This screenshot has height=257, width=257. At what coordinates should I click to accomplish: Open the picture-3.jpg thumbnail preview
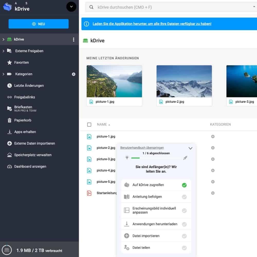click(242, 81)
